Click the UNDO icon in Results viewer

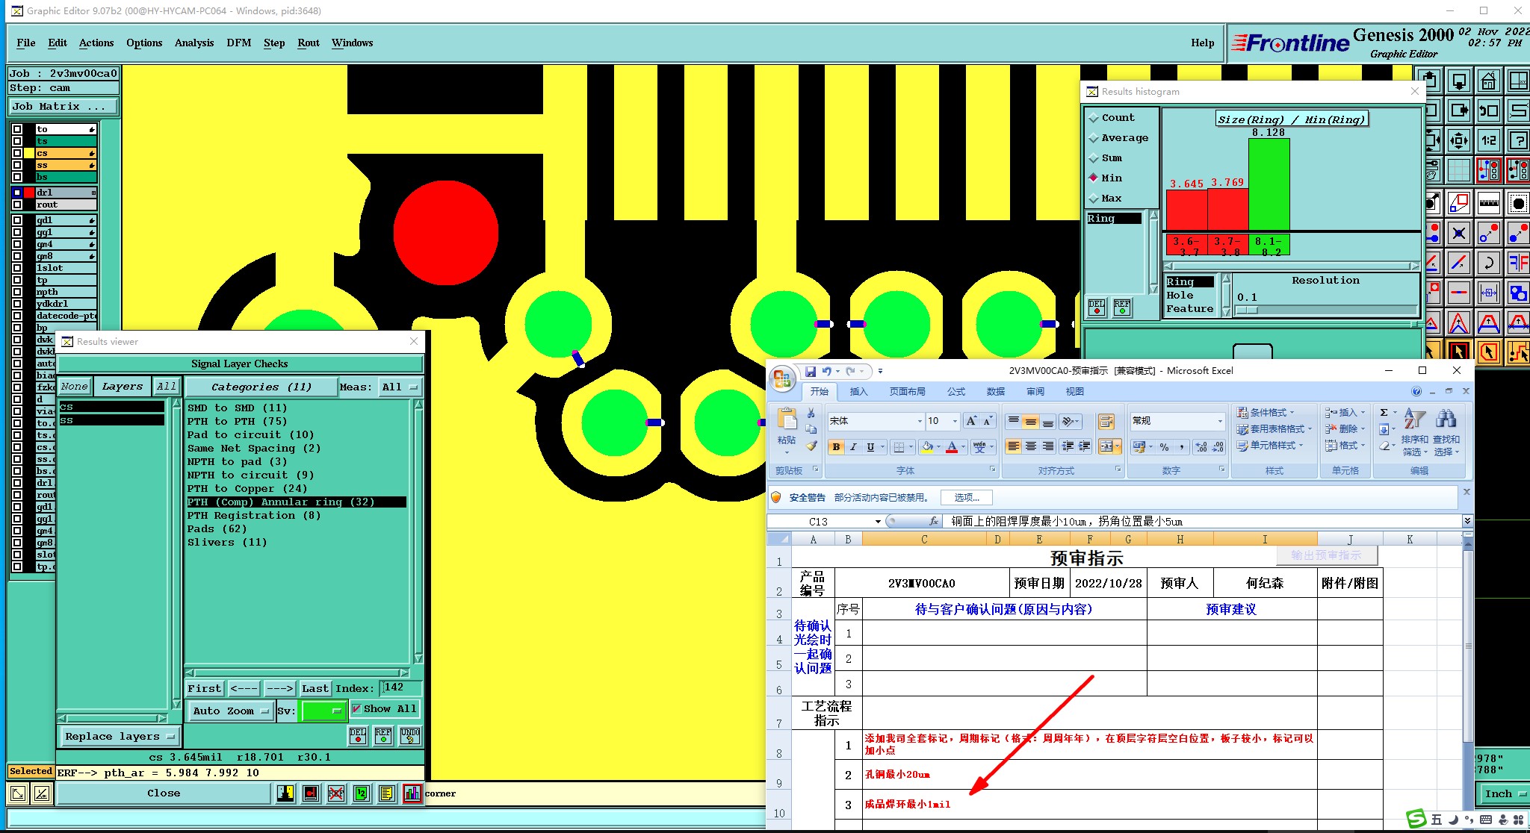(x=409, y=736)
